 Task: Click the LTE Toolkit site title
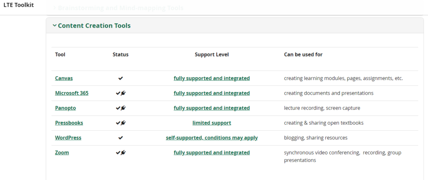[19, 5]
